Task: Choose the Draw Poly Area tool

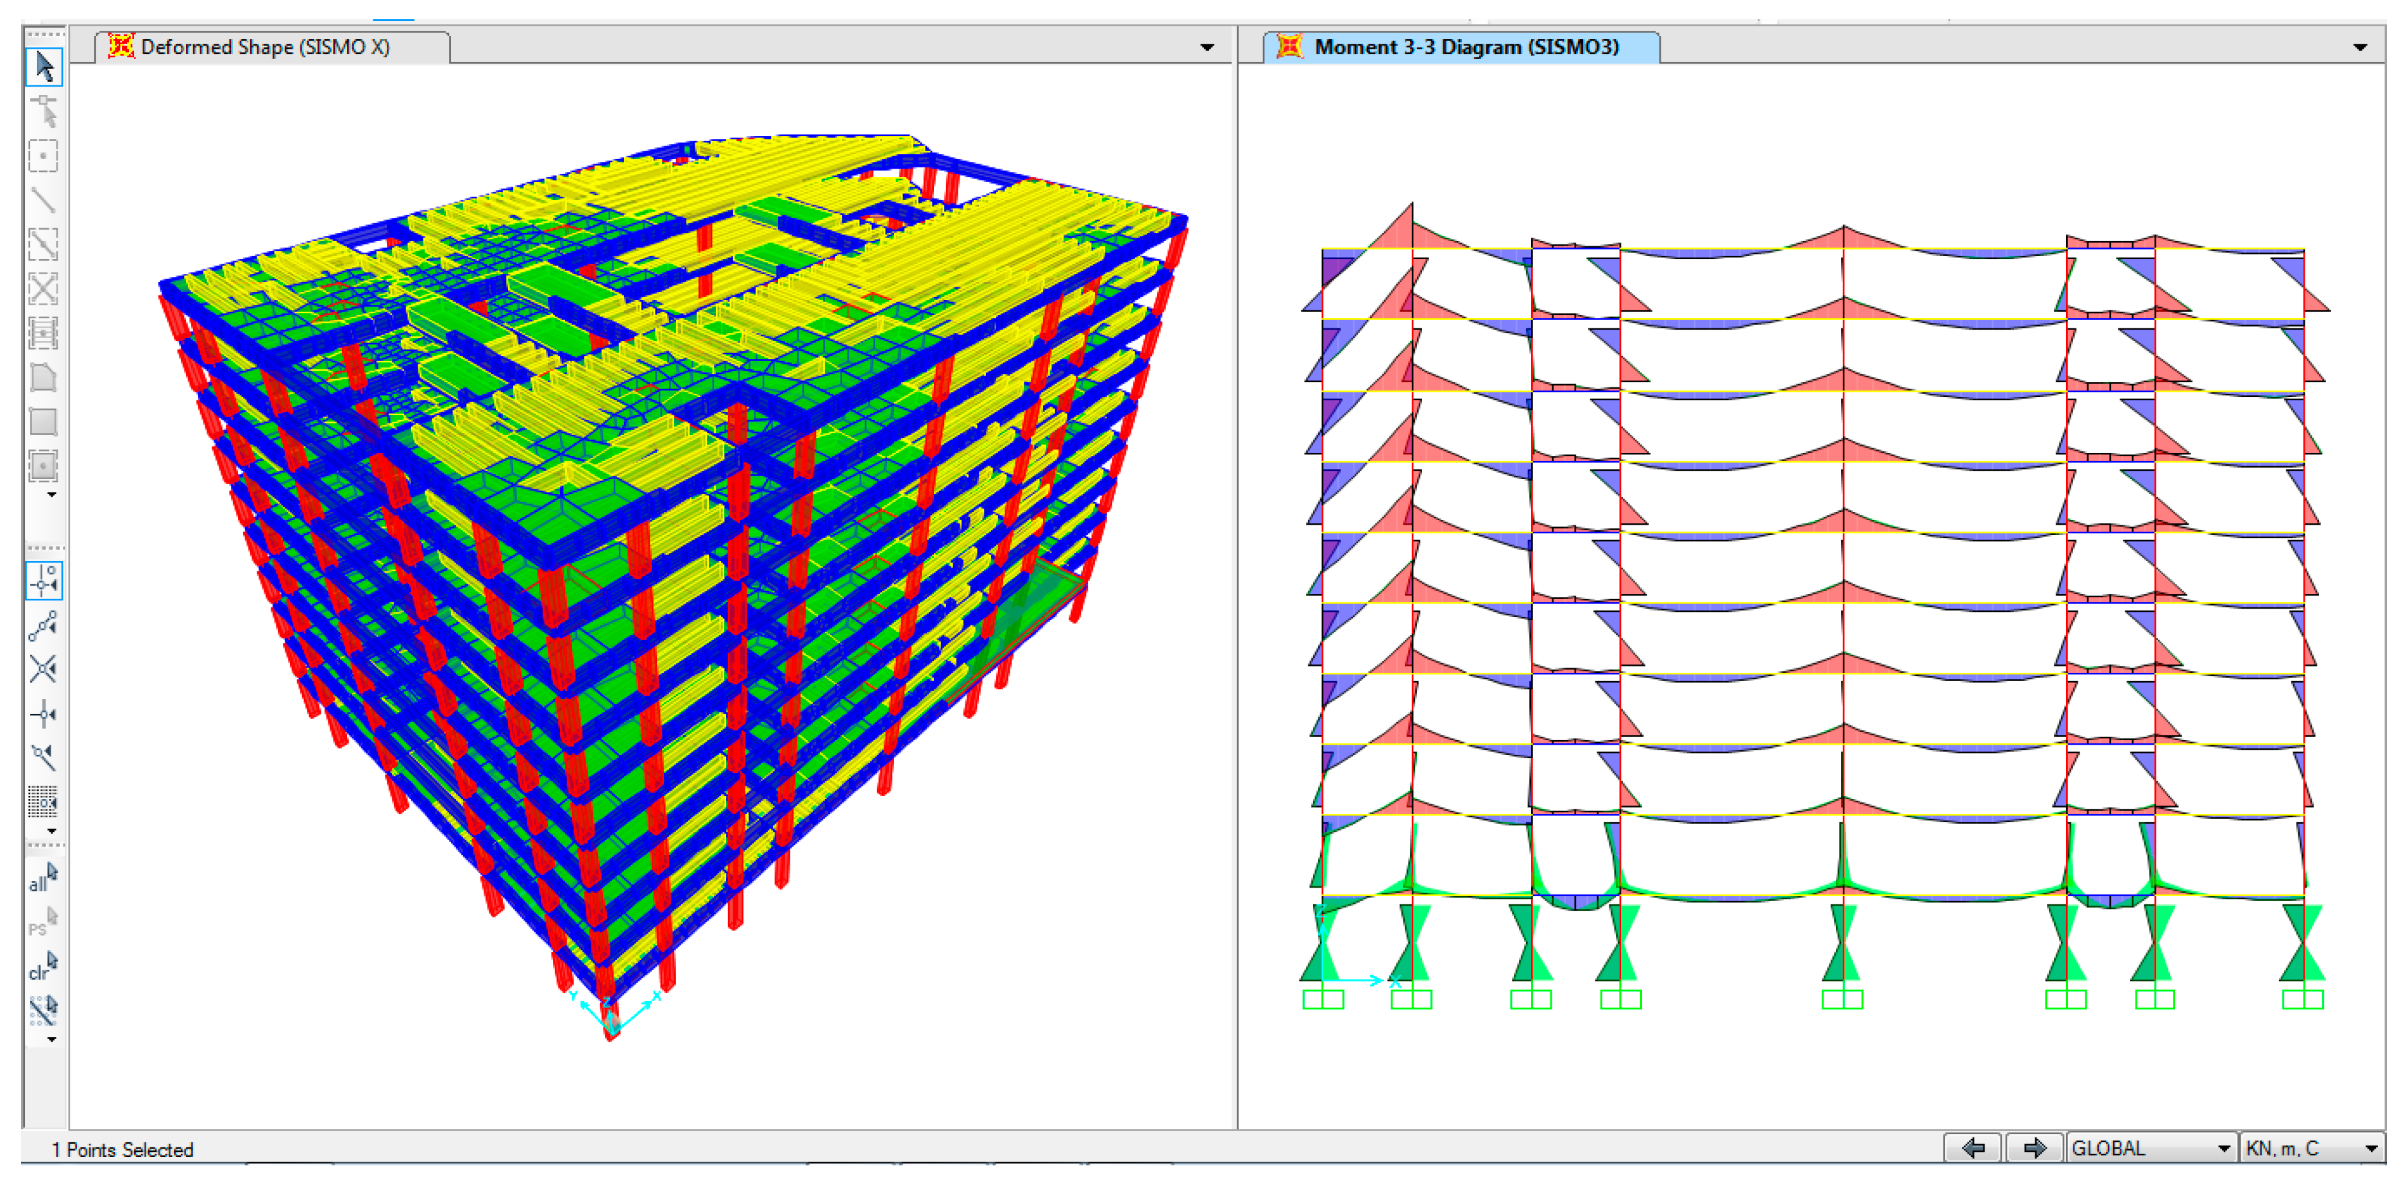Action: pos(44,378)
